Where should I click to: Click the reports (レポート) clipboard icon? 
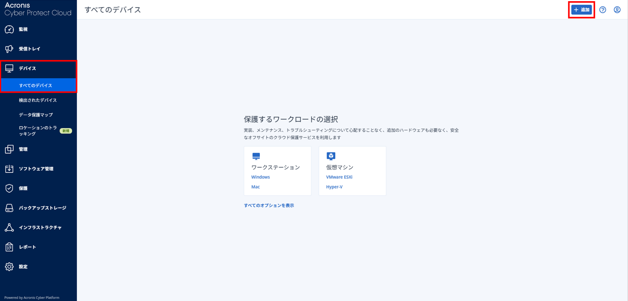coord(9,247)
